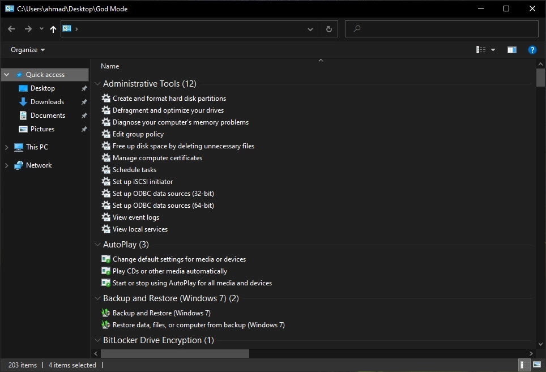Open the Organize menu

[28, 50]
